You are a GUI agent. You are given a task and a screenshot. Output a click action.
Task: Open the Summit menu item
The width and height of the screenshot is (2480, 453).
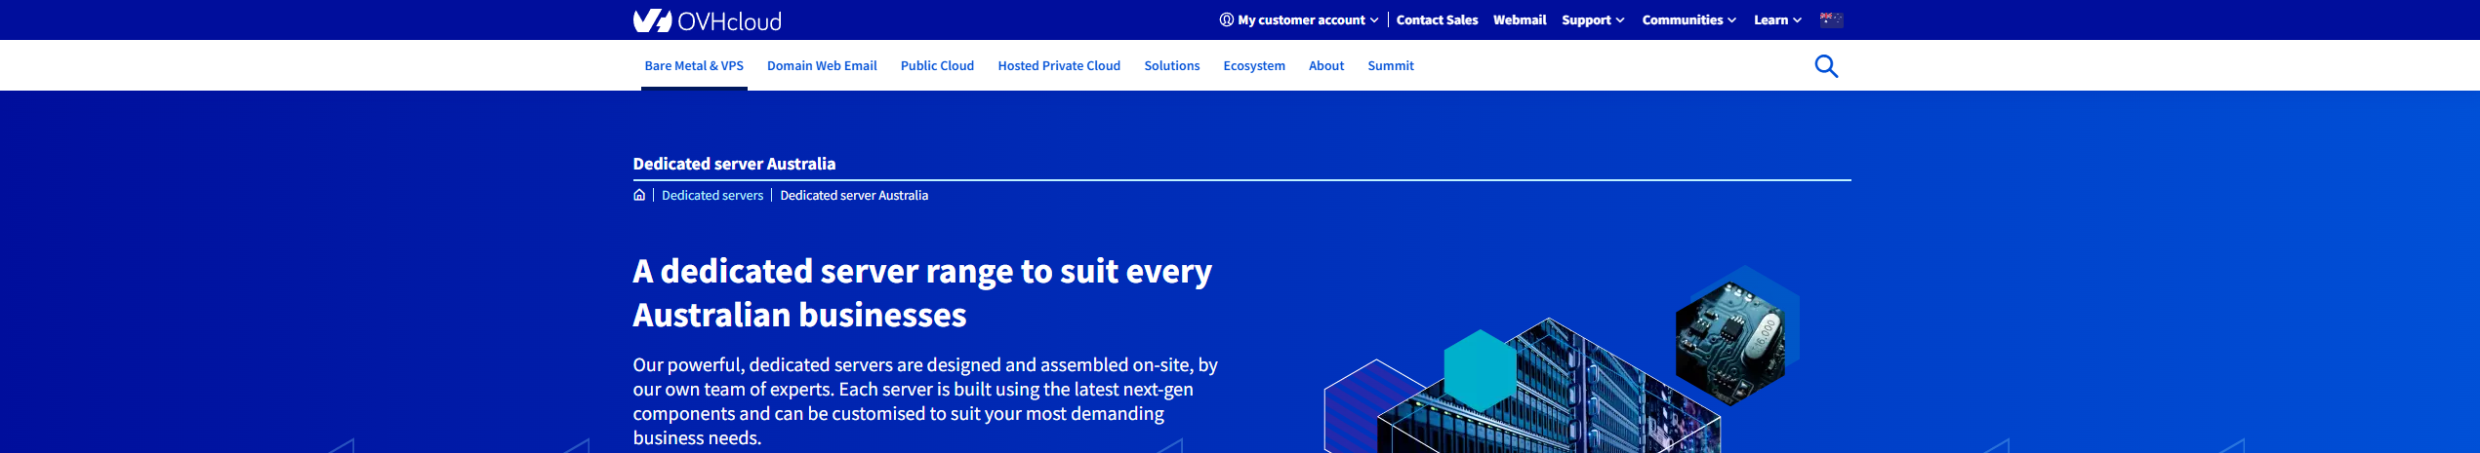[1391, 66]
